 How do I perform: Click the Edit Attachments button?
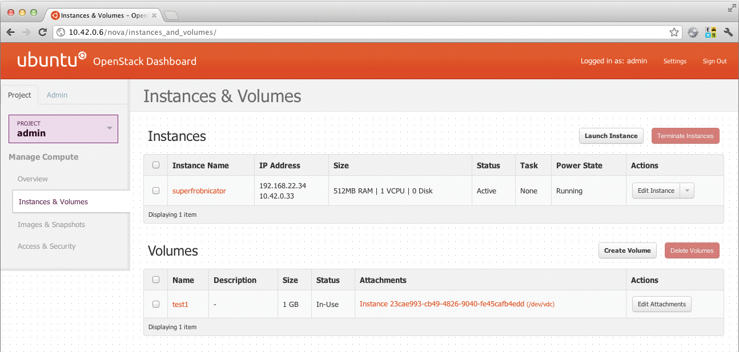(x=661, y=304)
